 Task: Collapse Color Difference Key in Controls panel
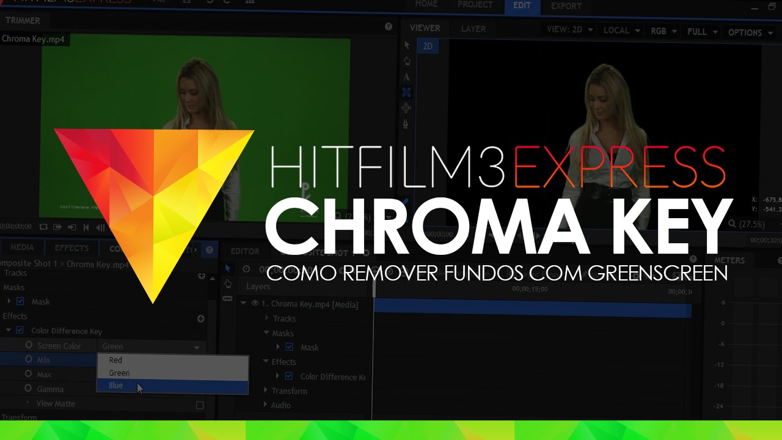(x=9, y=331)
